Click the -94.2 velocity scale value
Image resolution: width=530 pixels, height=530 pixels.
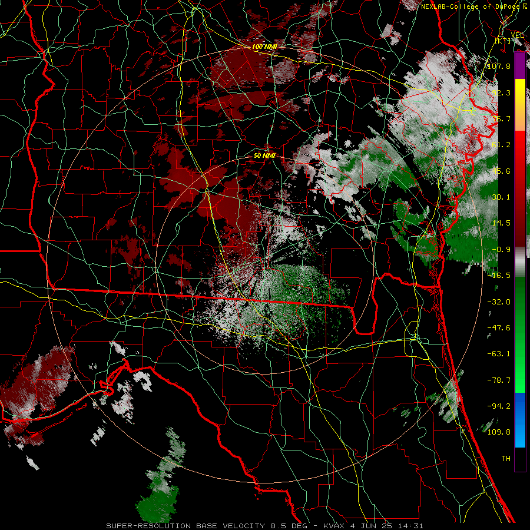pyautogui.click(x=499, y=406)
